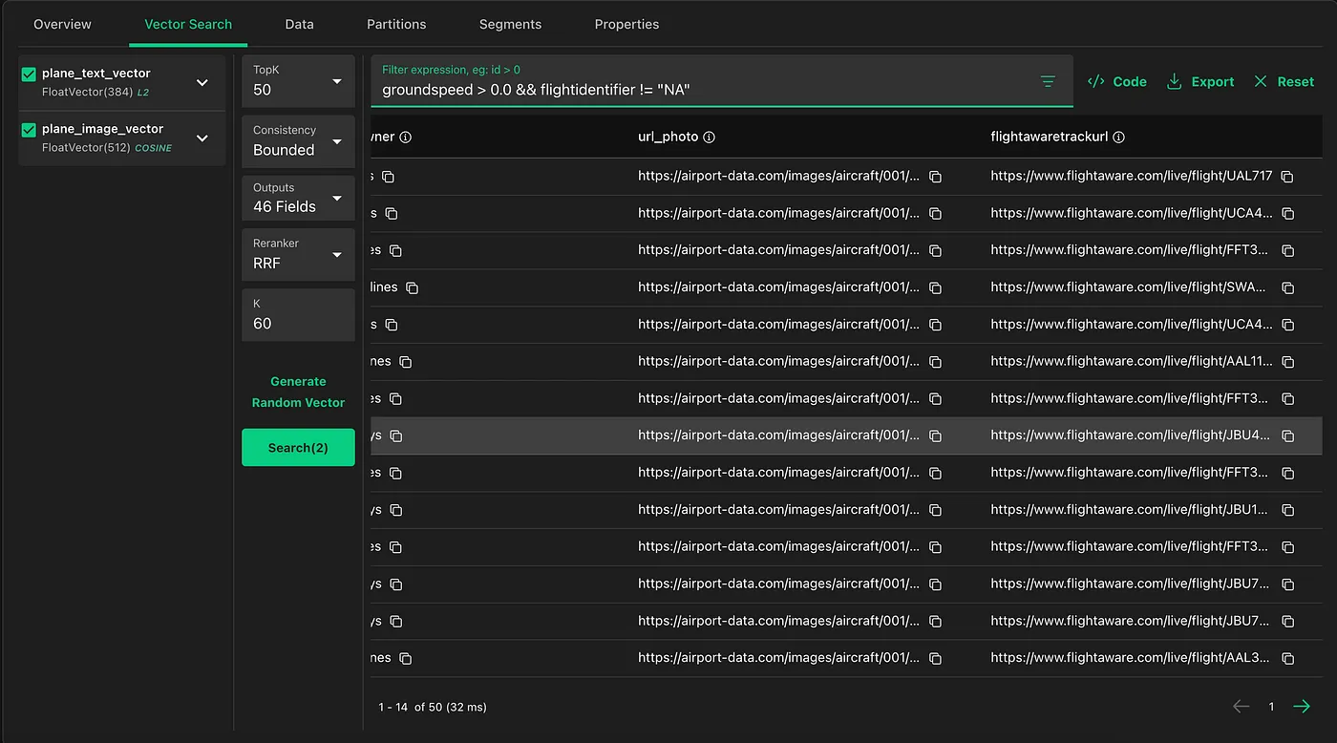This screenshot has height=743, width=1337.
Task: Open the TopK dropdown
Action: (298, 82)
